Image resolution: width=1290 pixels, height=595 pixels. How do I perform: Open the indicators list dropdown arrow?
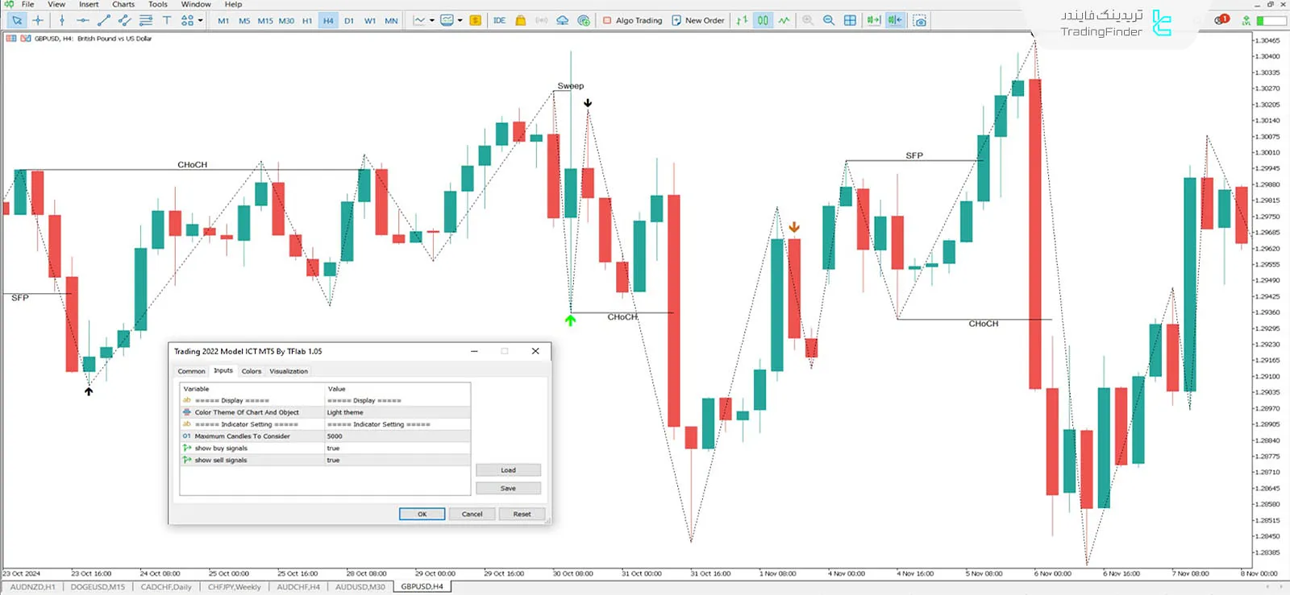coord(432,20)
